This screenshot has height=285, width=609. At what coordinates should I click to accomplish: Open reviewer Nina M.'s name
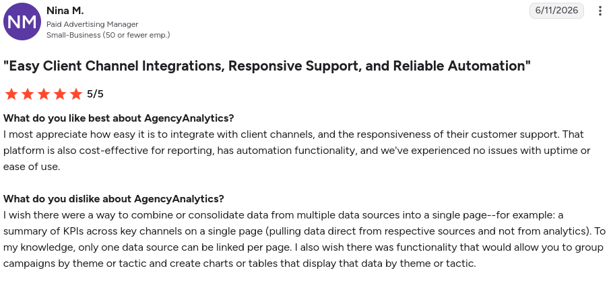pyautogui.click(x=65, y=11)
